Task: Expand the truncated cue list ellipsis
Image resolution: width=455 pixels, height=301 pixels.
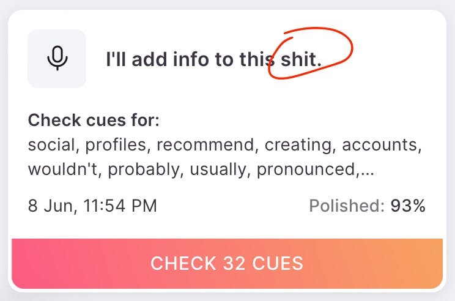Action: point(367,171)
